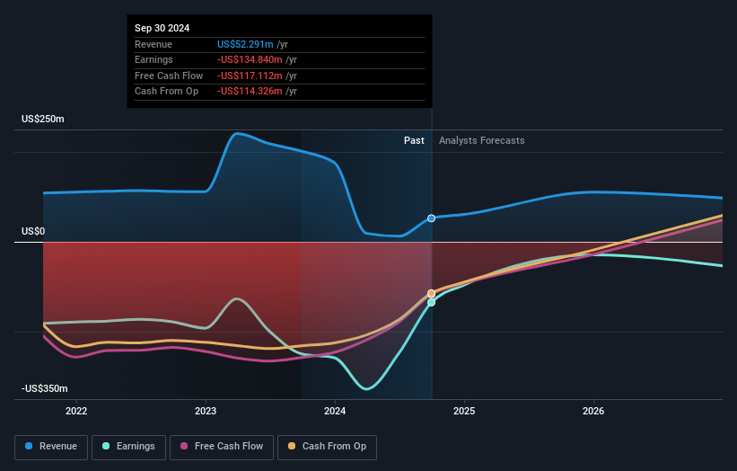
Task: Click the -US$117.112m free cash flow value
Action: click(x=250, y=76)
